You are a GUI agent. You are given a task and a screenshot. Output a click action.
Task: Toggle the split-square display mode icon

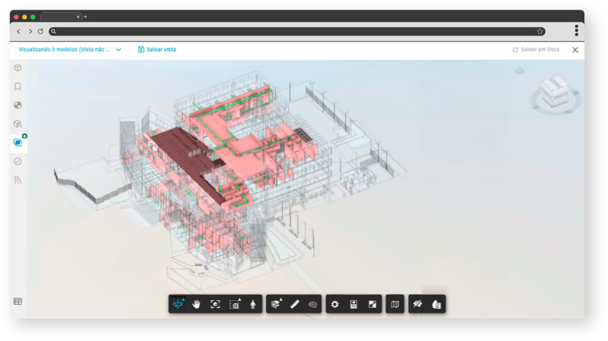click(372, 304)
